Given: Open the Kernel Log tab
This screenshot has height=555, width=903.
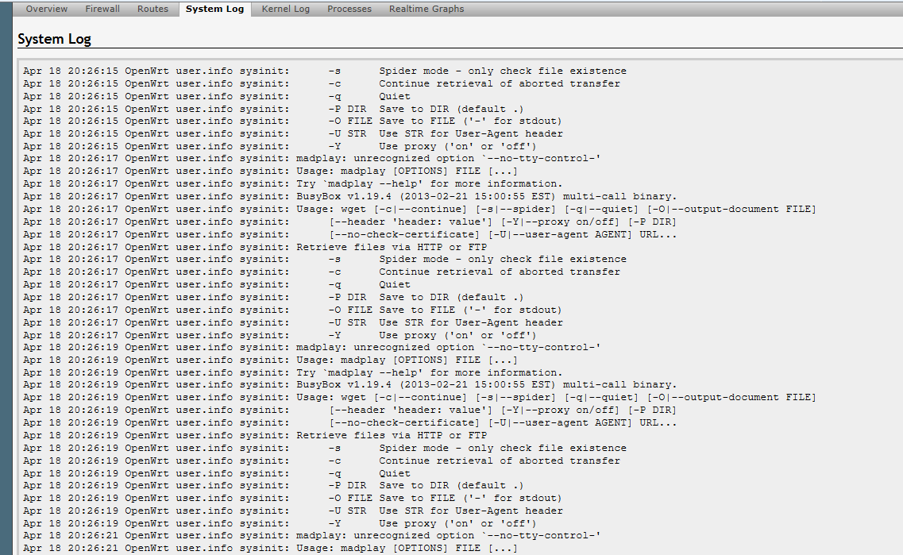Looking at the screenshot, I should pyautogui.click(x=286, y=10).
